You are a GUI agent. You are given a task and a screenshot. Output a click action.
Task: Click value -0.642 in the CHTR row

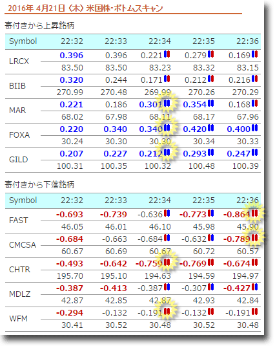114,264
